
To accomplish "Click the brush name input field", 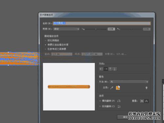I will (102, 23).
